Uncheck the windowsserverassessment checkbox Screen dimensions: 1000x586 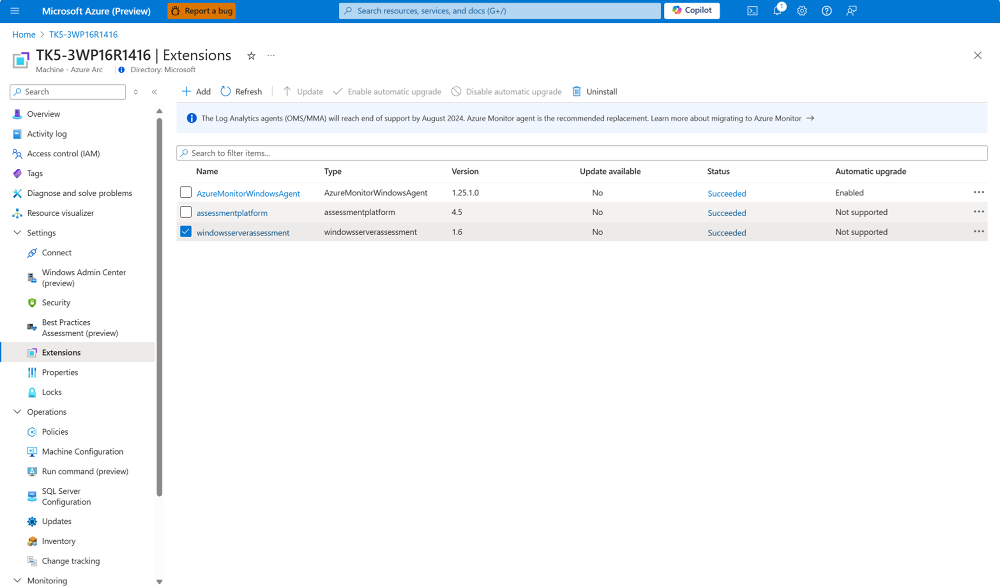click(x=186, y=231)
